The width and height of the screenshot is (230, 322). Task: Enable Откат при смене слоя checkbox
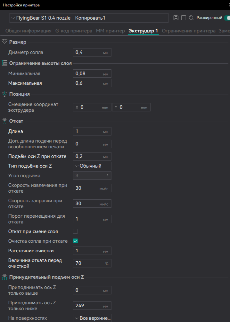pos(76,231)
